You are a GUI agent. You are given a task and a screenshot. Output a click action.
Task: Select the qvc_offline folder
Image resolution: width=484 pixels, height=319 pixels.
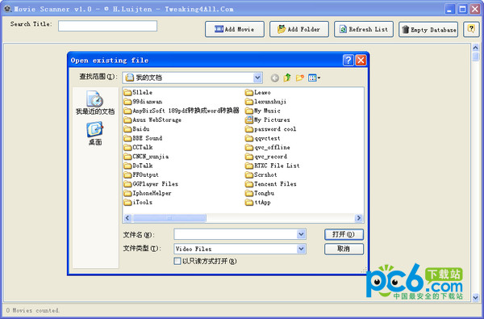pos(268,147)
